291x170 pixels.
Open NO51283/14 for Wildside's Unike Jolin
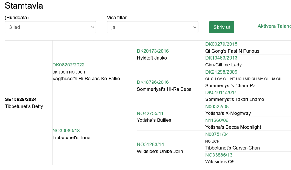[150, 144]
